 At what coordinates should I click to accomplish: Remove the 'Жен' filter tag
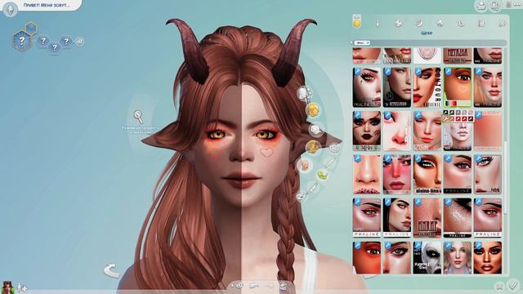[367, 42]
